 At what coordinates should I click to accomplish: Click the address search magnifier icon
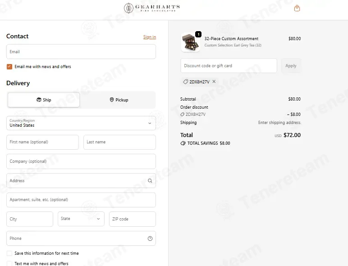150,181
